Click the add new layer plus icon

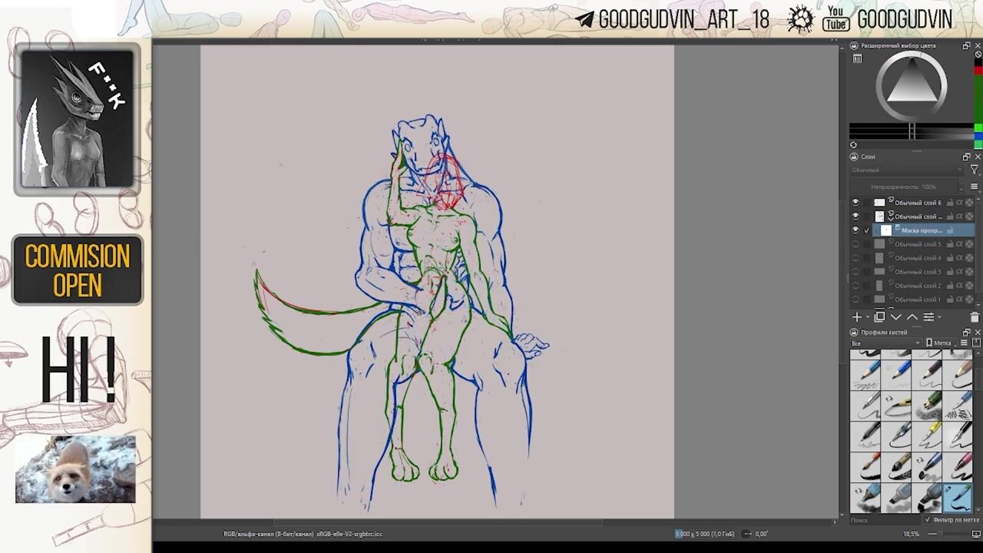click(857, 317)
